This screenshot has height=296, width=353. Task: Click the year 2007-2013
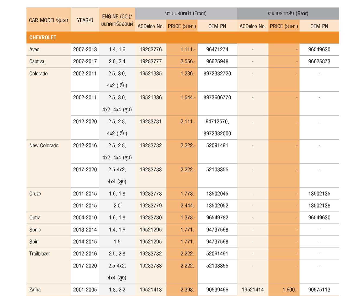85,49
